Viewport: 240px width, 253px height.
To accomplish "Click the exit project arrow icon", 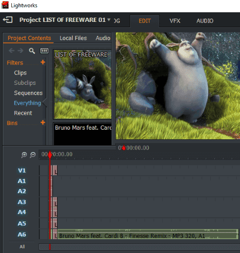I will click(x=7, y=20).
